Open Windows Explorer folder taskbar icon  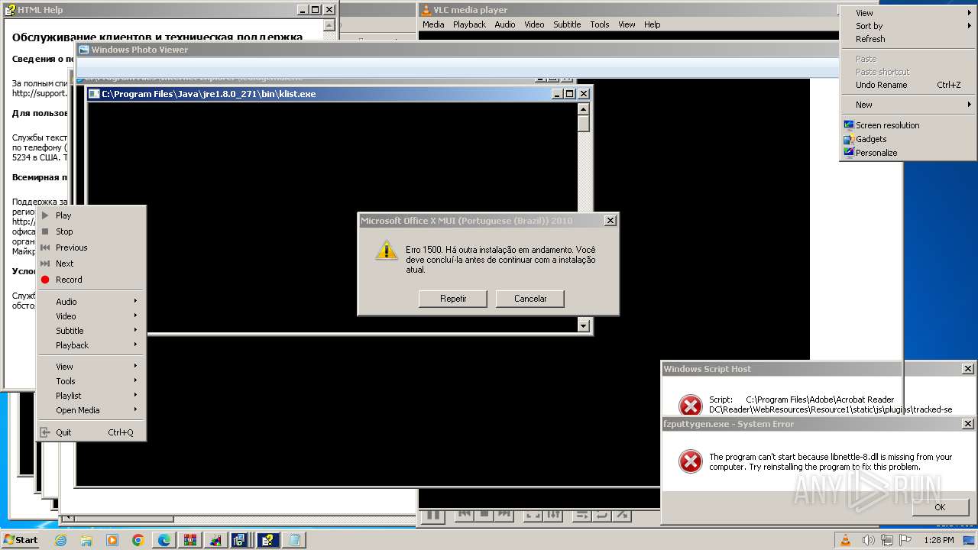[x=86, y=540]
